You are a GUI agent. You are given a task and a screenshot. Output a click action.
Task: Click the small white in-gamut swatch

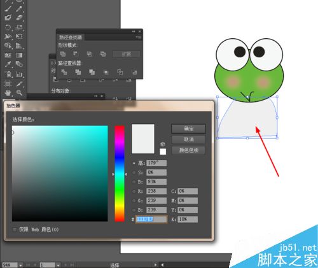coord(163,152)
